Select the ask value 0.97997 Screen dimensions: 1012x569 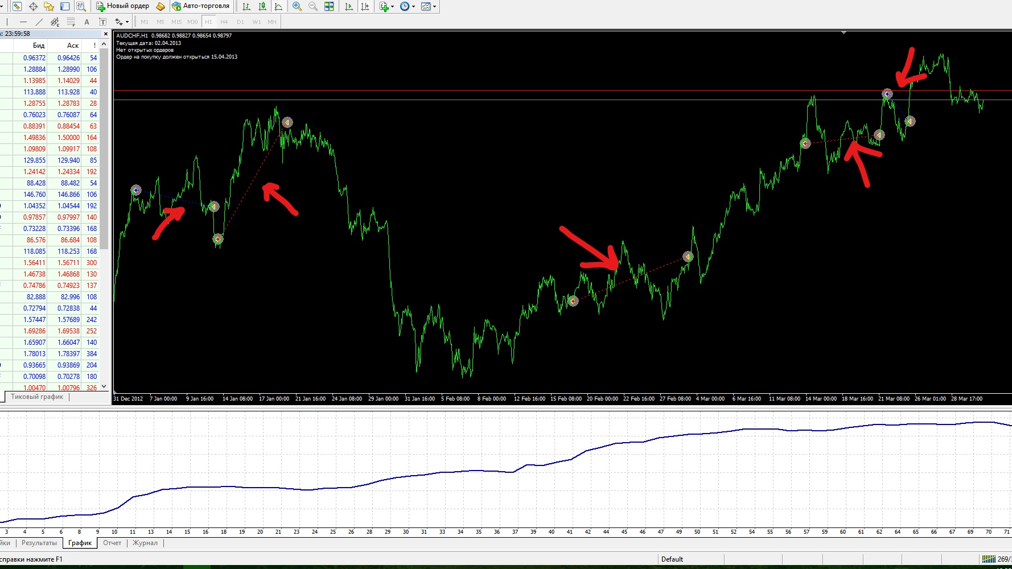68,217
